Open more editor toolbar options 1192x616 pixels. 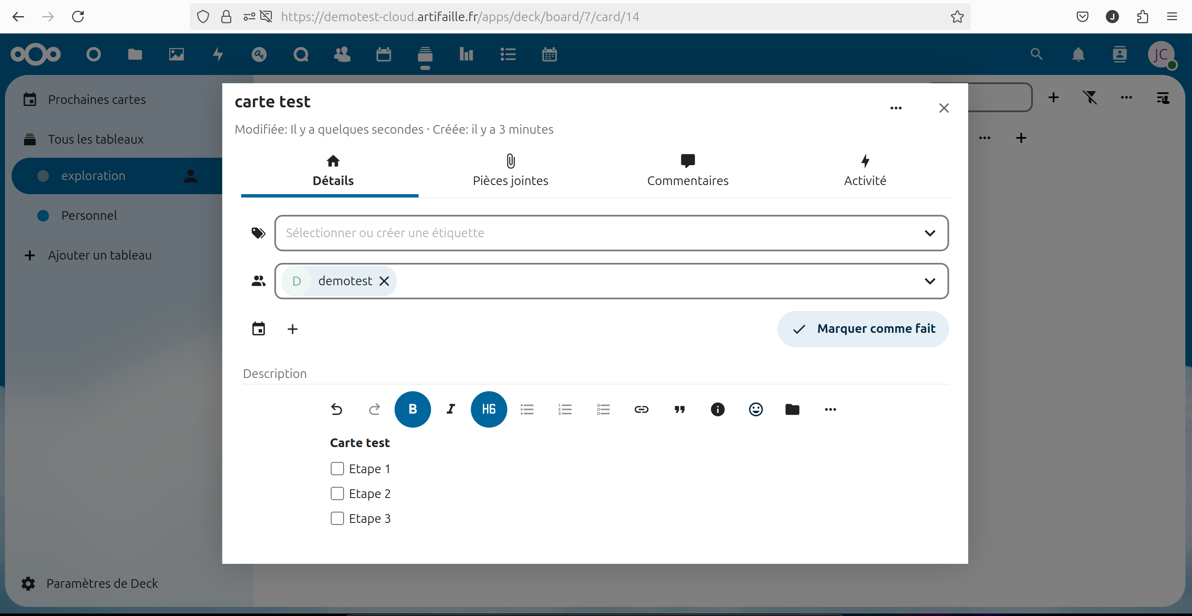831,409
